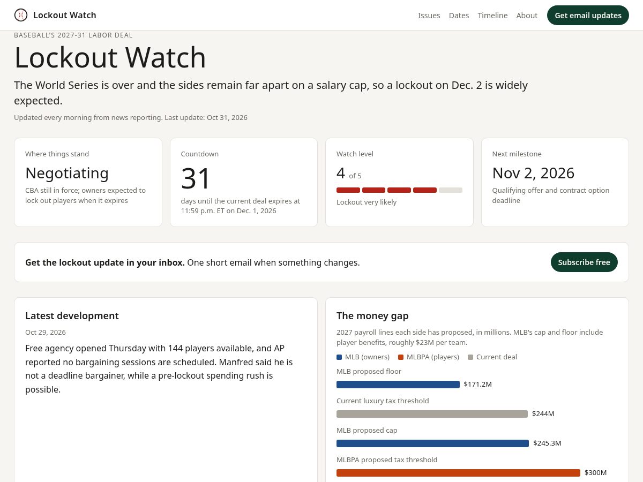The width and height of the screenshot is (643, 482).
Task: Click the $244M value label
Action: (543, 414)
